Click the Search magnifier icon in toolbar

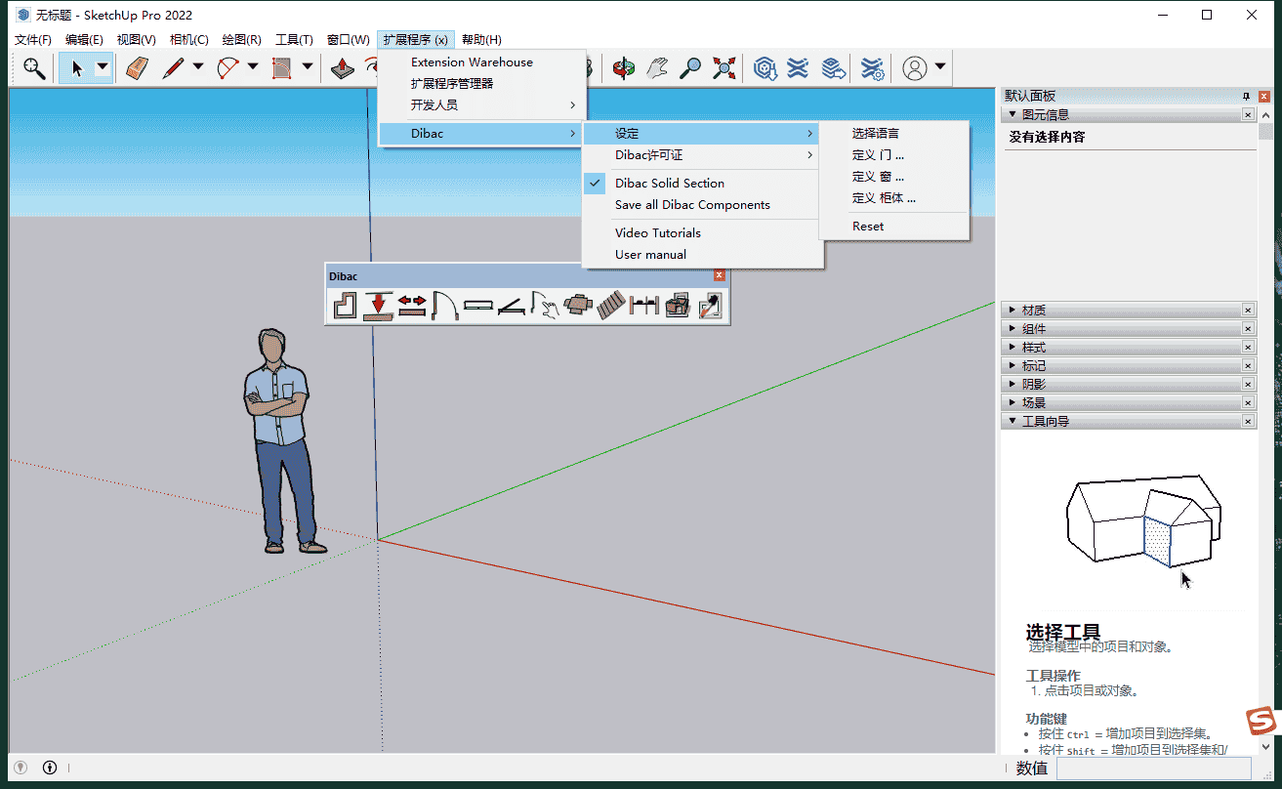point(34,67)
